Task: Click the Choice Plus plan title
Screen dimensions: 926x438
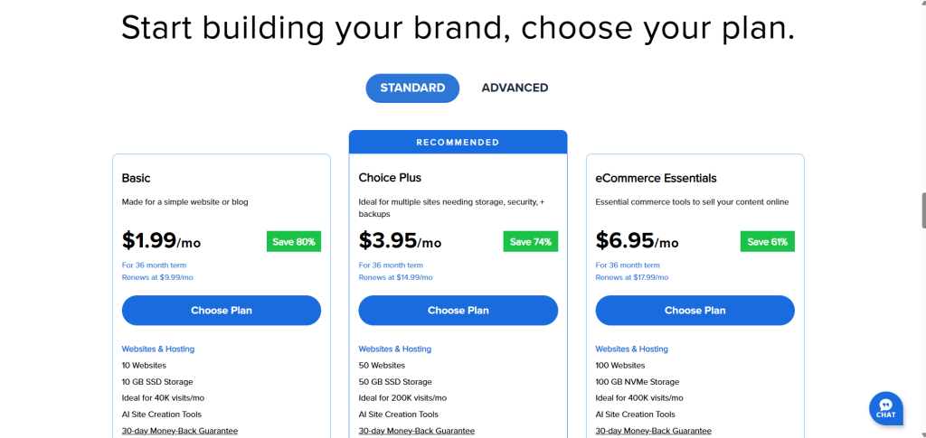Action: (390, 178)
